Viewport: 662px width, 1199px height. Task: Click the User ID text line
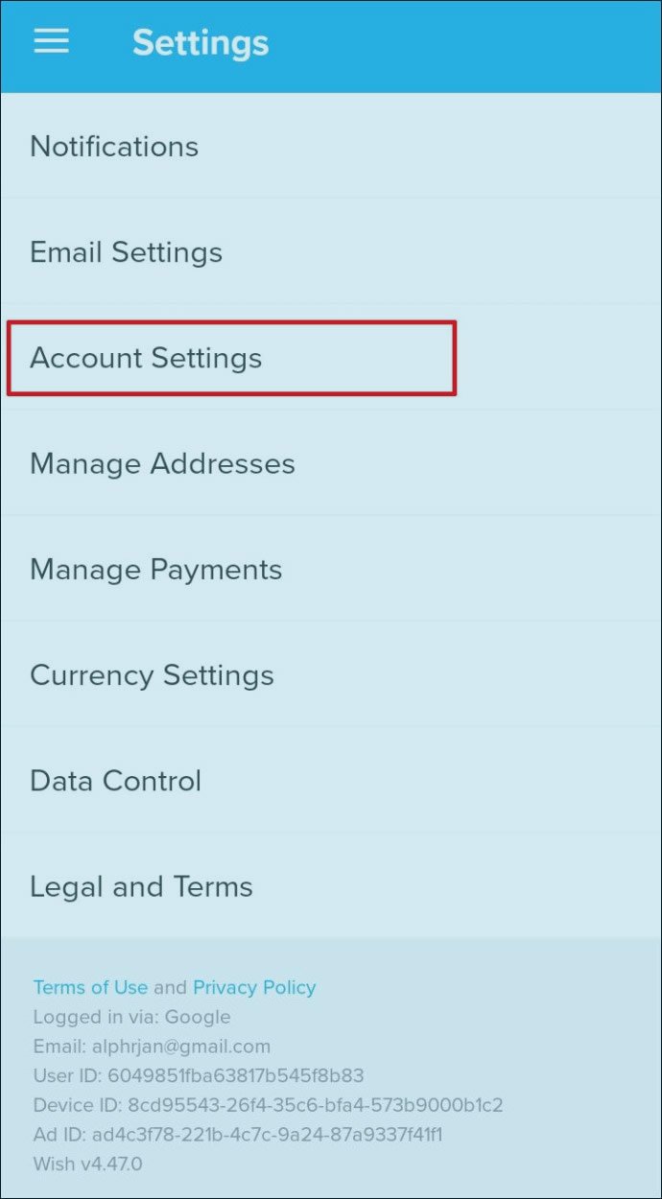click(198, 1076)
